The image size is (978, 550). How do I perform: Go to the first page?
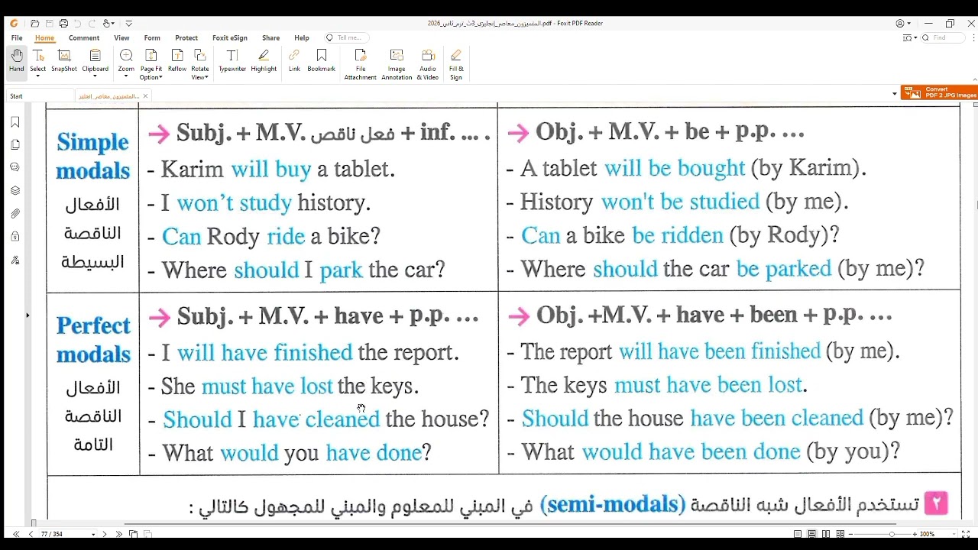click(16, 534)
